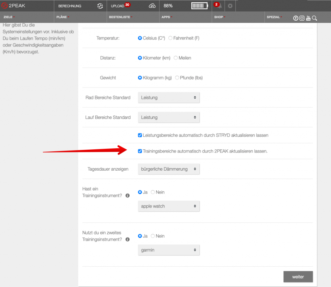This screenshot has height=287, width=331.
Task: Click the cloud upload icon
Action: click(152, 6)
